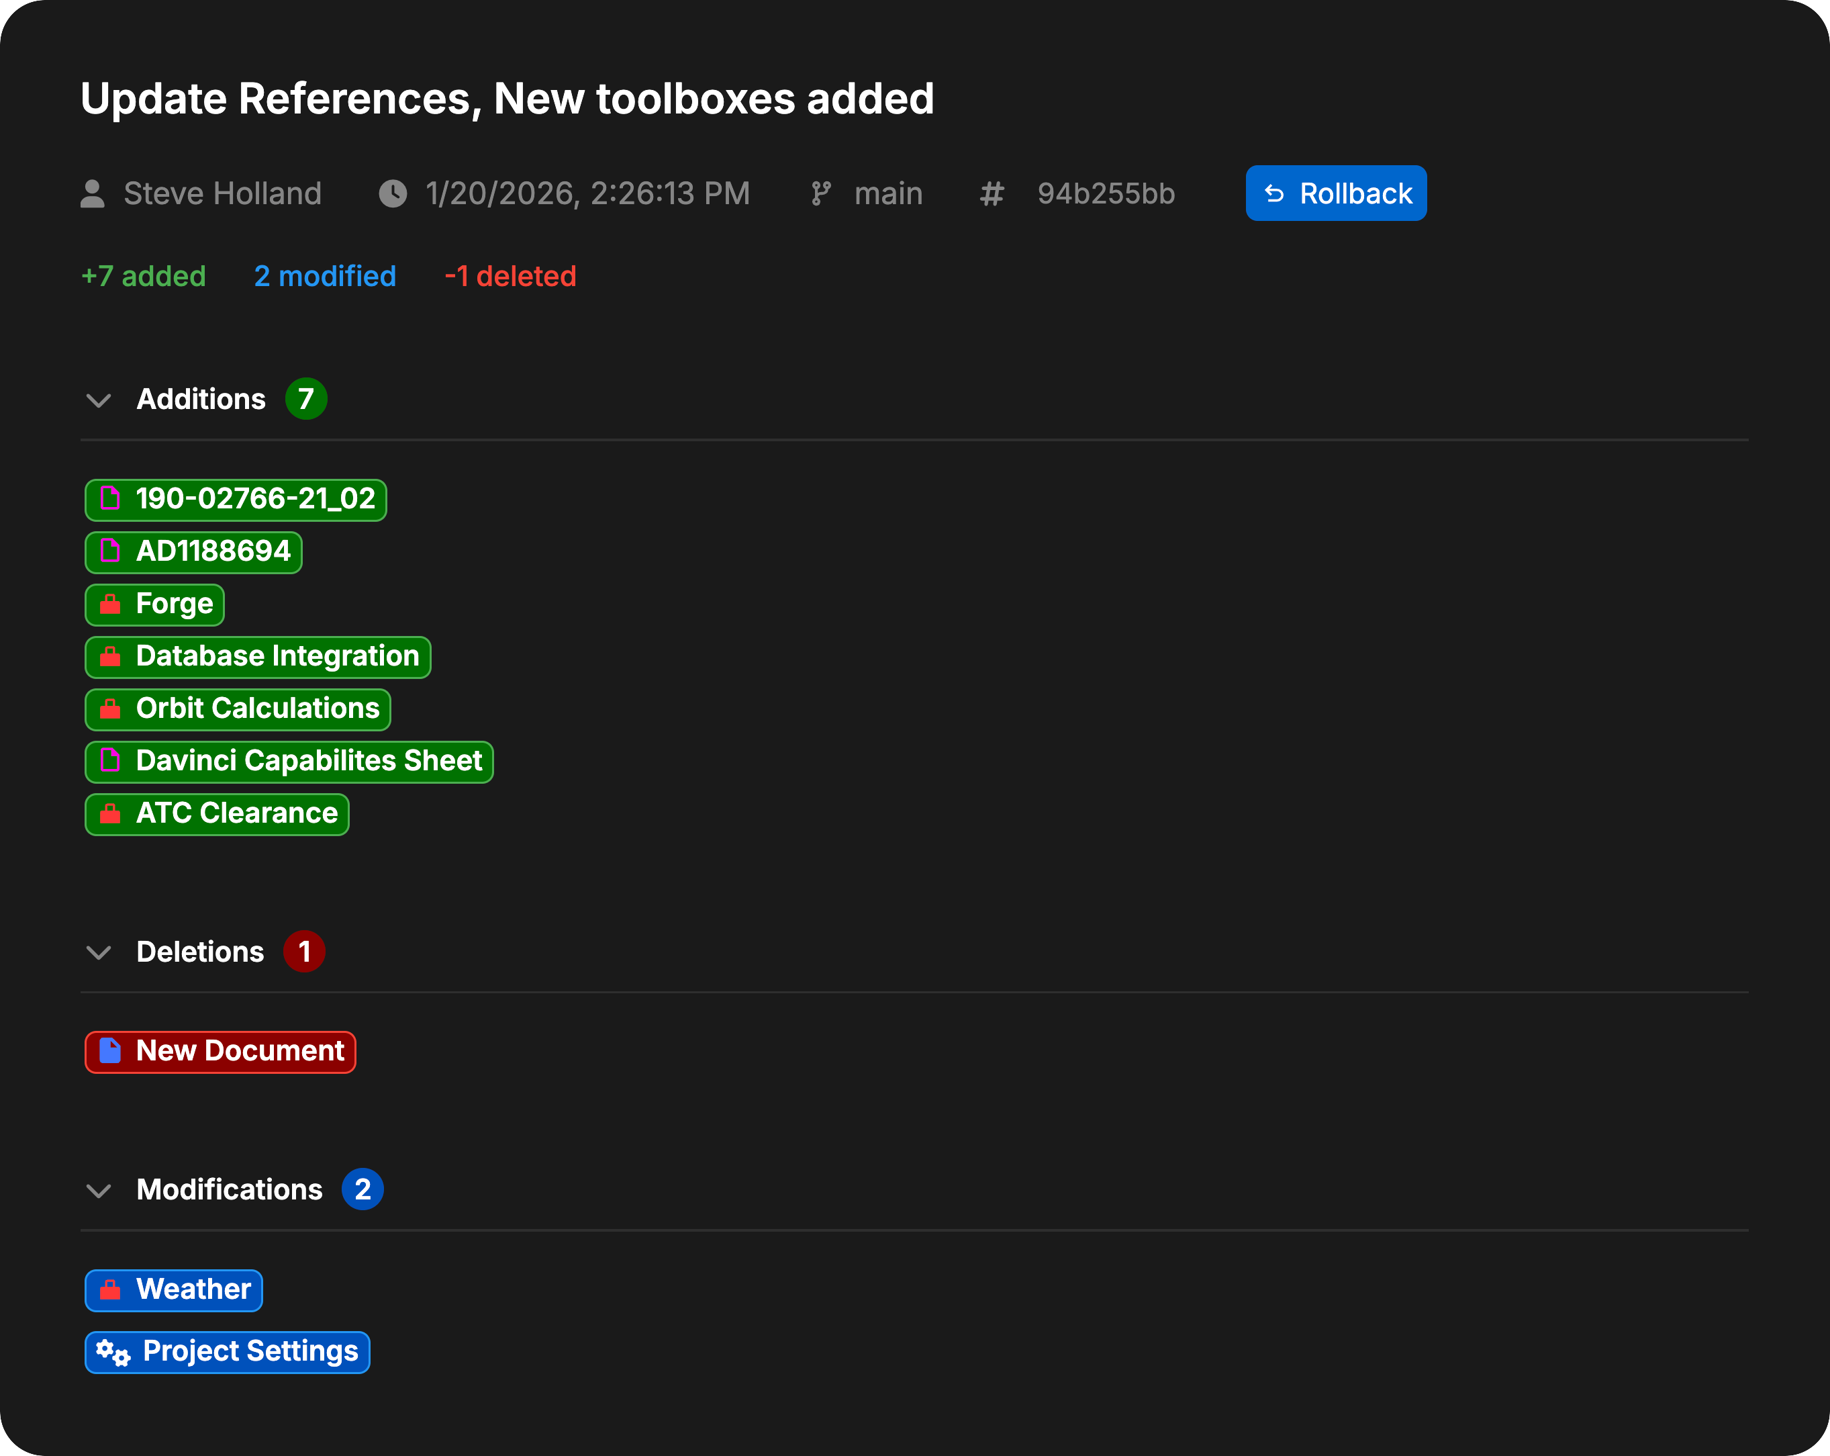Click the Orbit Calculations toolbox icon

(110, 709)
